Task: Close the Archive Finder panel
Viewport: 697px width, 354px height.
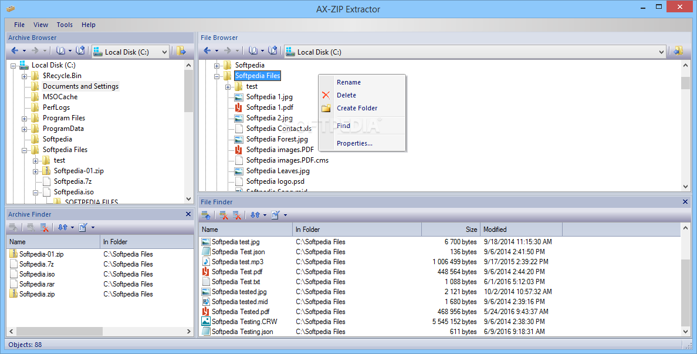Action: (188, 214)
